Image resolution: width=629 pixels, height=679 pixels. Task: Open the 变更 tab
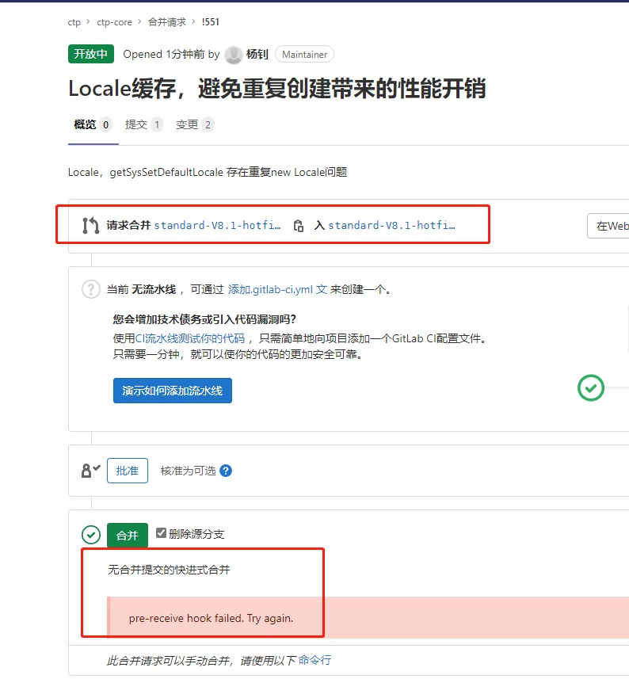coord(187,124)
